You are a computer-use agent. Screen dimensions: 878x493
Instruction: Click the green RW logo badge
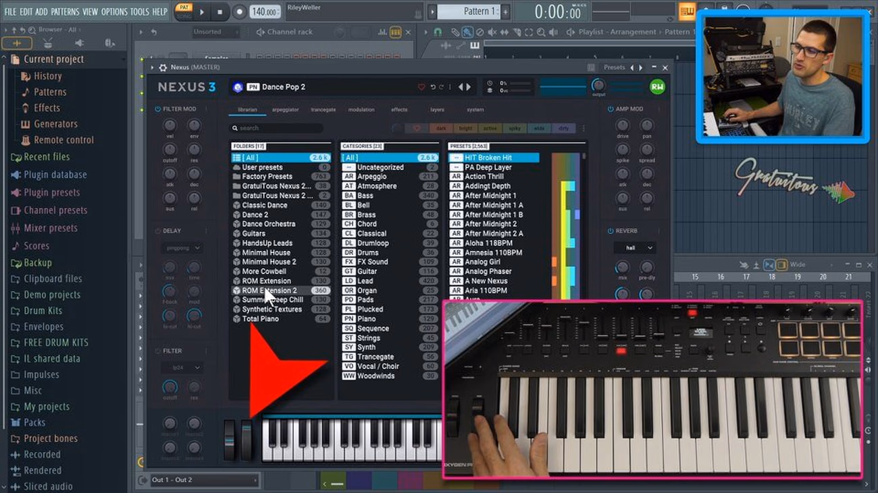[656, 86]
